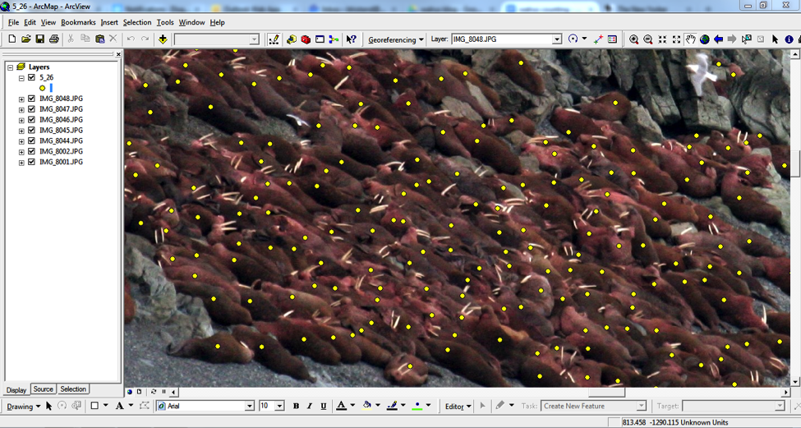The image size is (801, 428).
Task: Expand the IMG_8047.JPG layer tree node
Action: point(21,109)
